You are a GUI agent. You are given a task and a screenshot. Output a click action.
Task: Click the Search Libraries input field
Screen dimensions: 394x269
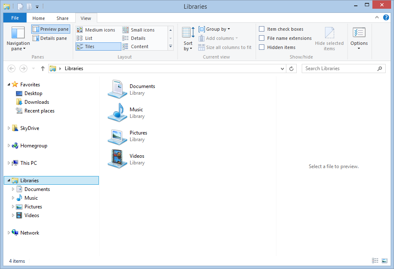(339, 68)
